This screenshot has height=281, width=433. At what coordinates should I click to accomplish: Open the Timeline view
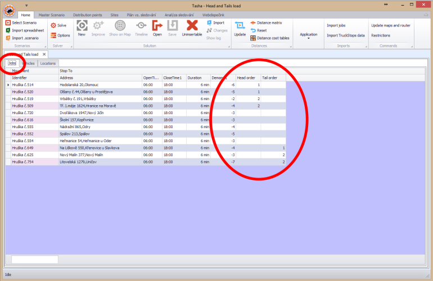pyautogui.click(x=141, y=29)
